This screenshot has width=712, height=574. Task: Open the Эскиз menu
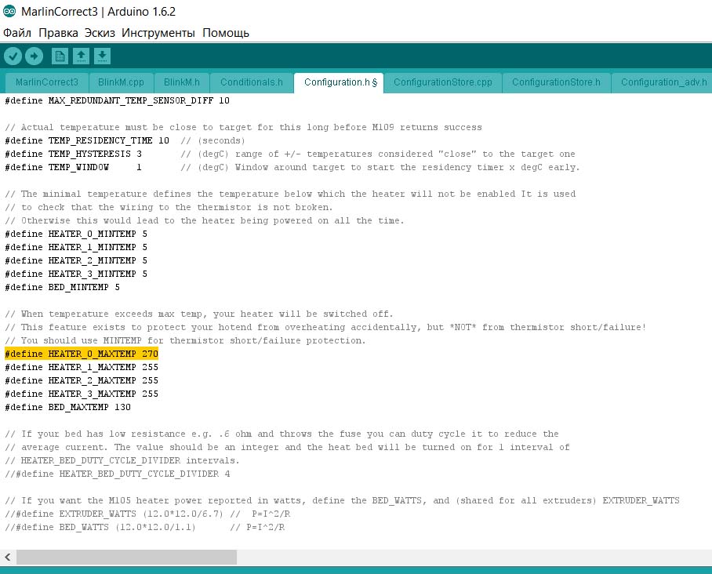[x=100, y=33]
